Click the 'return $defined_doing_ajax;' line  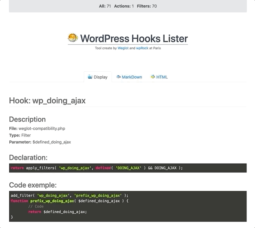[x=58, y=212]
